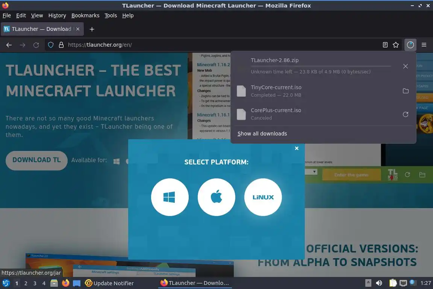
Task: Open the Minecraft 1.16.2 changelog heading
Action: pyautogui.click(x=213, y=64)
